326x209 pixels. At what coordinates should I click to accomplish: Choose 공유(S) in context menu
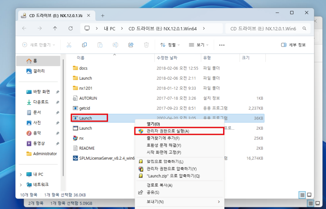click(180, 192)
